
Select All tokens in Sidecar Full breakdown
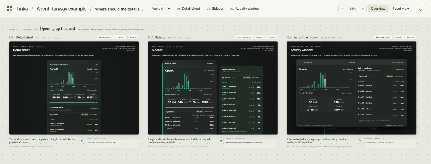click(x=247, y=77)
